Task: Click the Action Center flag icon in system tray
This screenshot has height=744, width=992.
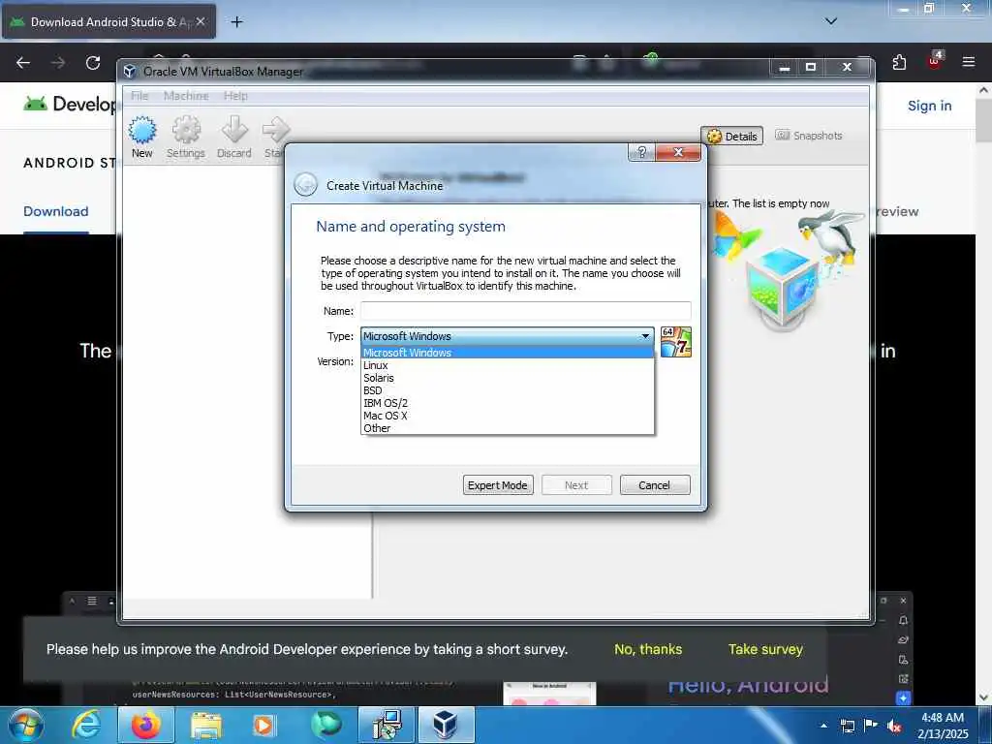Action: point(871,726)
